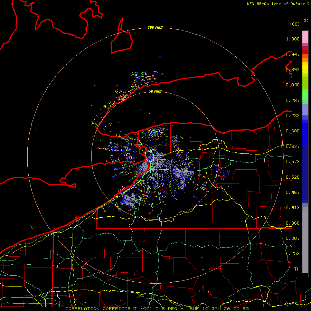Click the KBUF radar station identifier

tap(192, 309)
